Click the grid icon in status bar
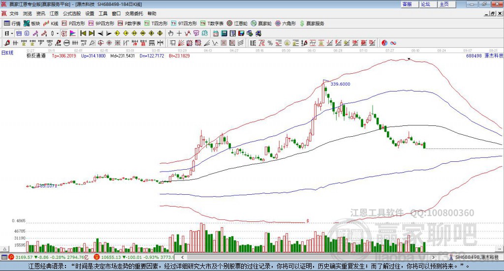This screenshot has width=504, height=271. click(4, 257)
